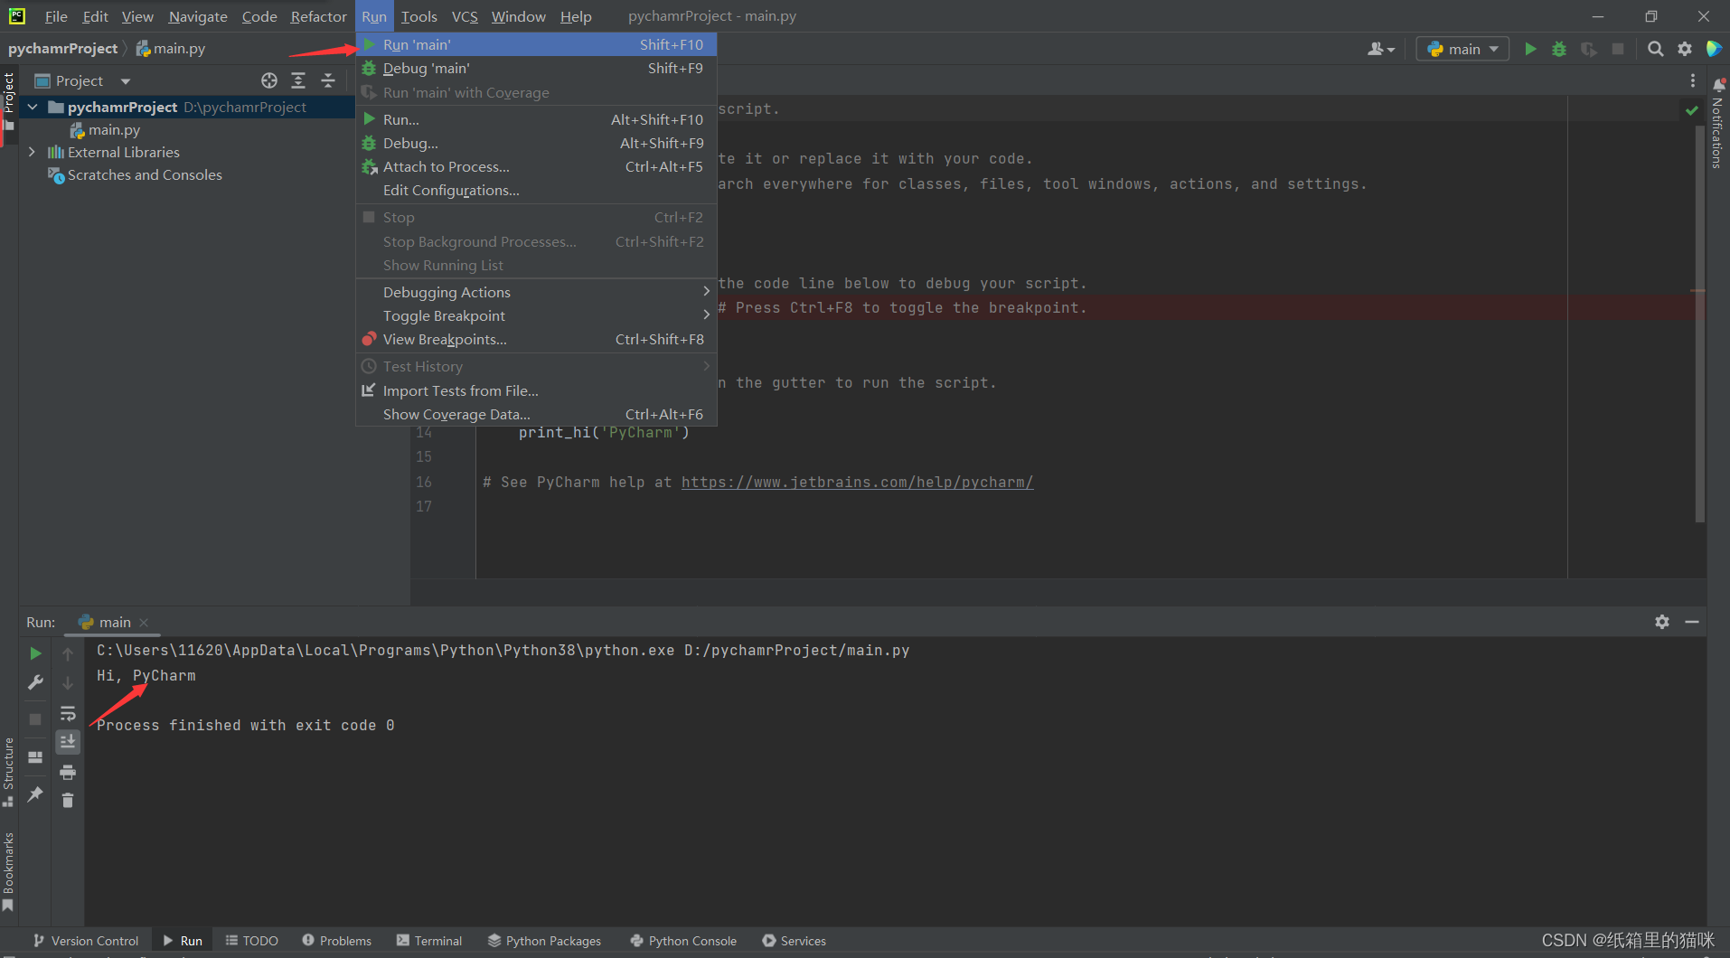Image resolution: width=1730 pixels, height=958 pixels.
Task: Hide the Run tool window
Action: [x=1692, y=622]
